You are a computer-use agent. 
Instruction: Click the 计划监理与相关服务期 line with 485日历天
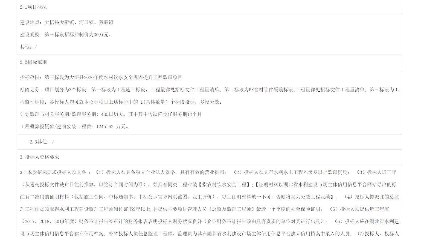point(111,114)
